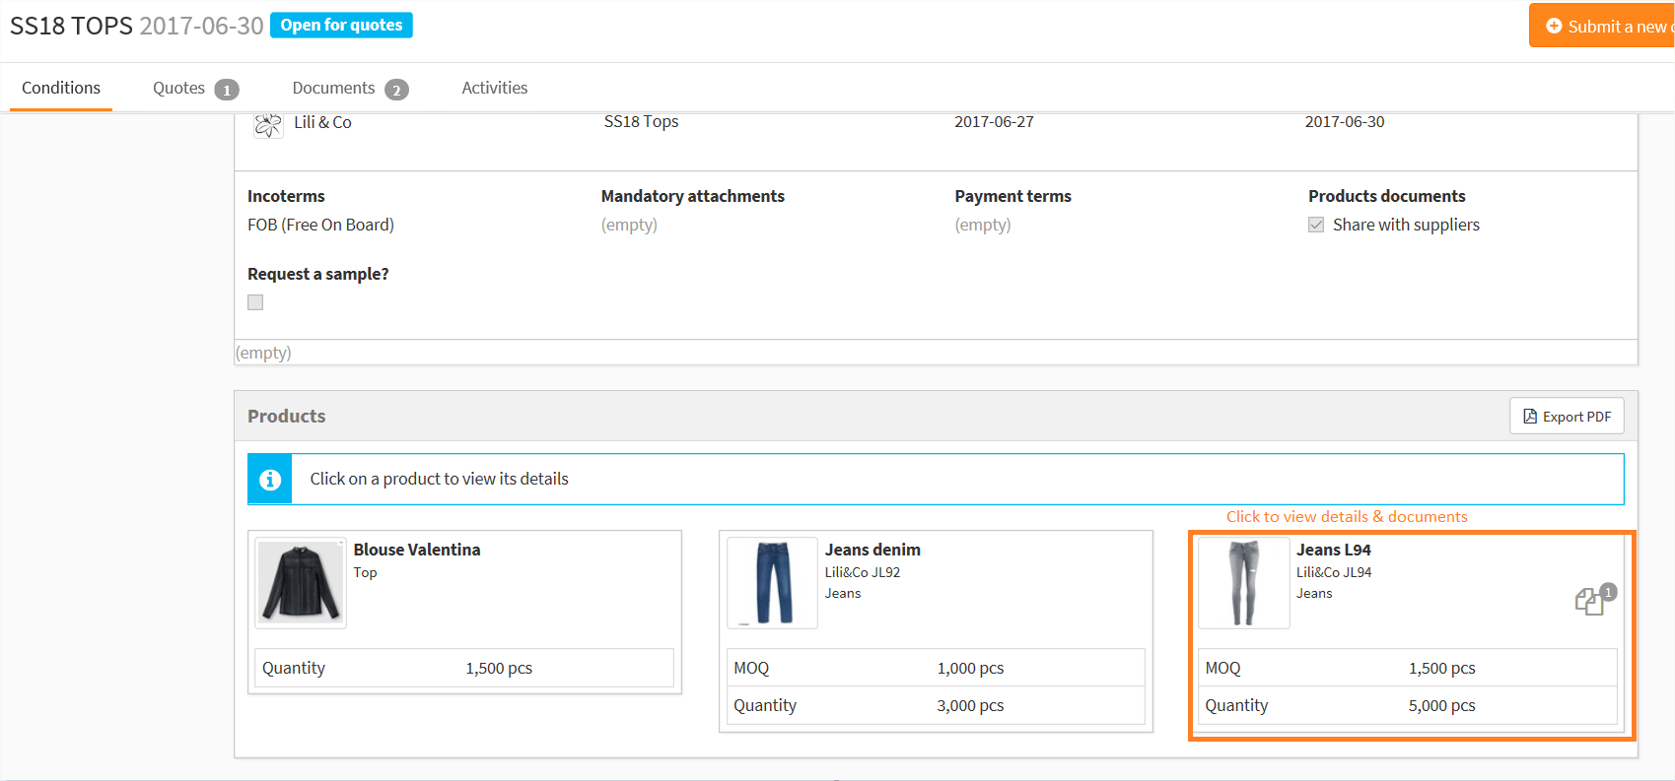Click the plus icon on Submit button
This screenshot has width=1675, height=781.
click(x=1554, y=27)
